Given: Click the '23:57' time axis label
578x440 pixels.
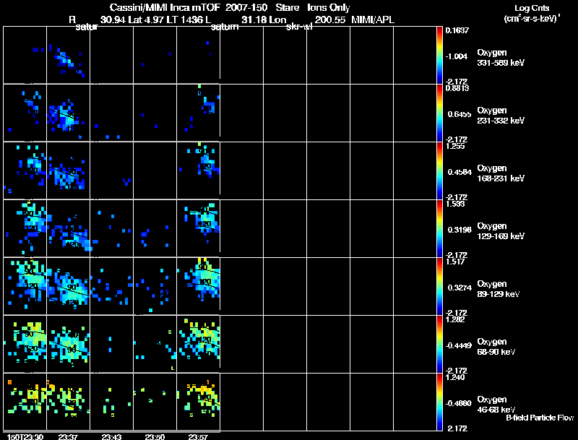Looking at the screenshot, I should point(198,437).
